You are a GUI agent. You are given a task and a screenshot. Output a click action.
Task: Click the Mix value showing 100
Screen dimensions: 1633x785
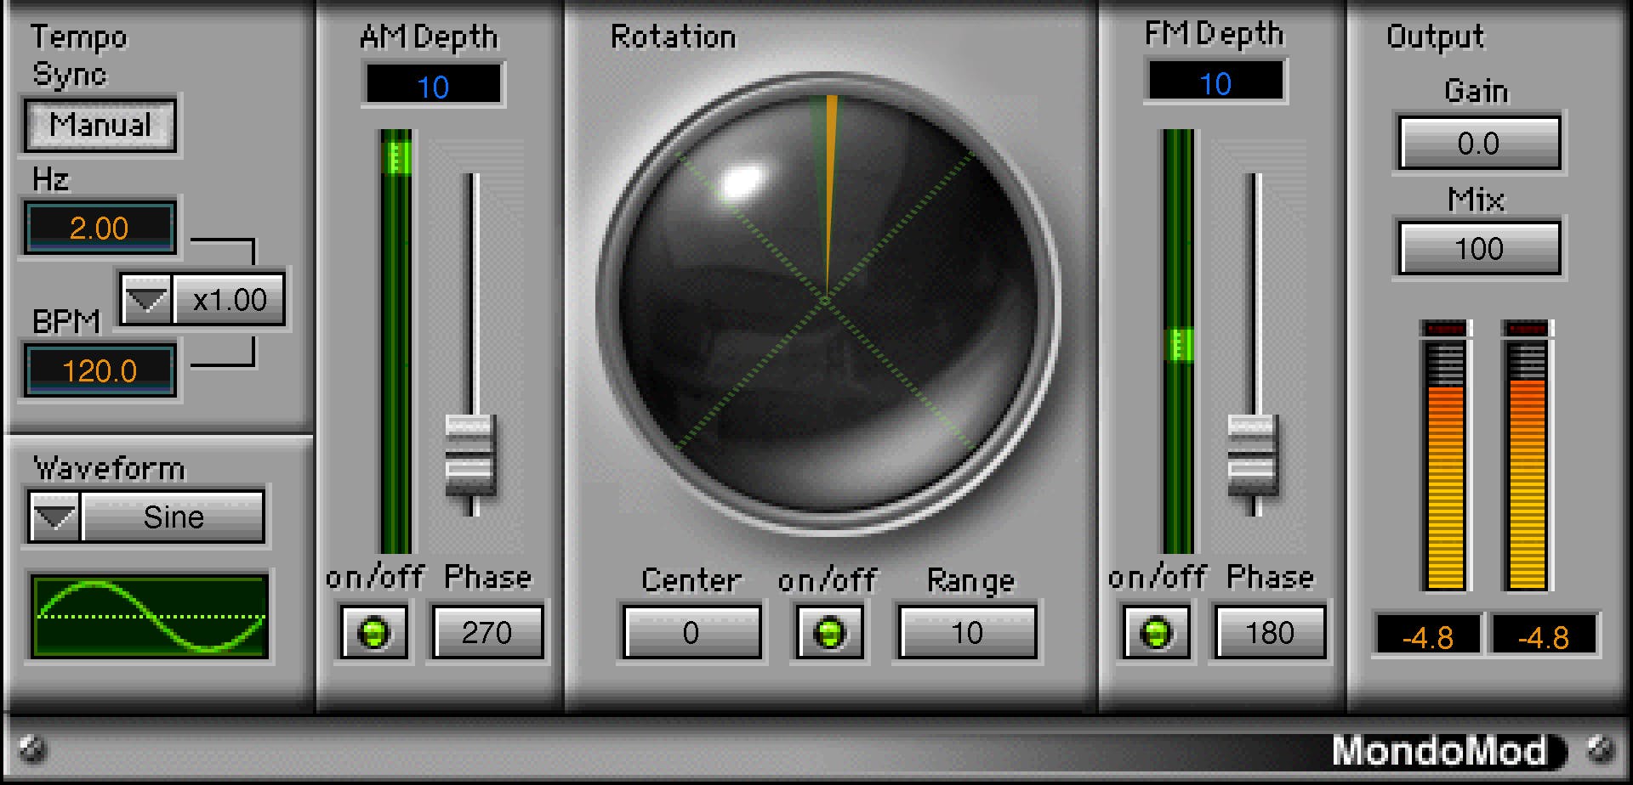1478,248
